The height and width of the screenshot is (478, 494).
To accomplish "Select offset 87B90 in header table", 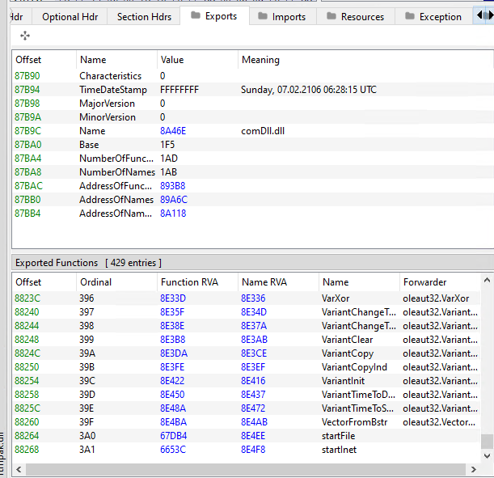I will tap(27, 76).
